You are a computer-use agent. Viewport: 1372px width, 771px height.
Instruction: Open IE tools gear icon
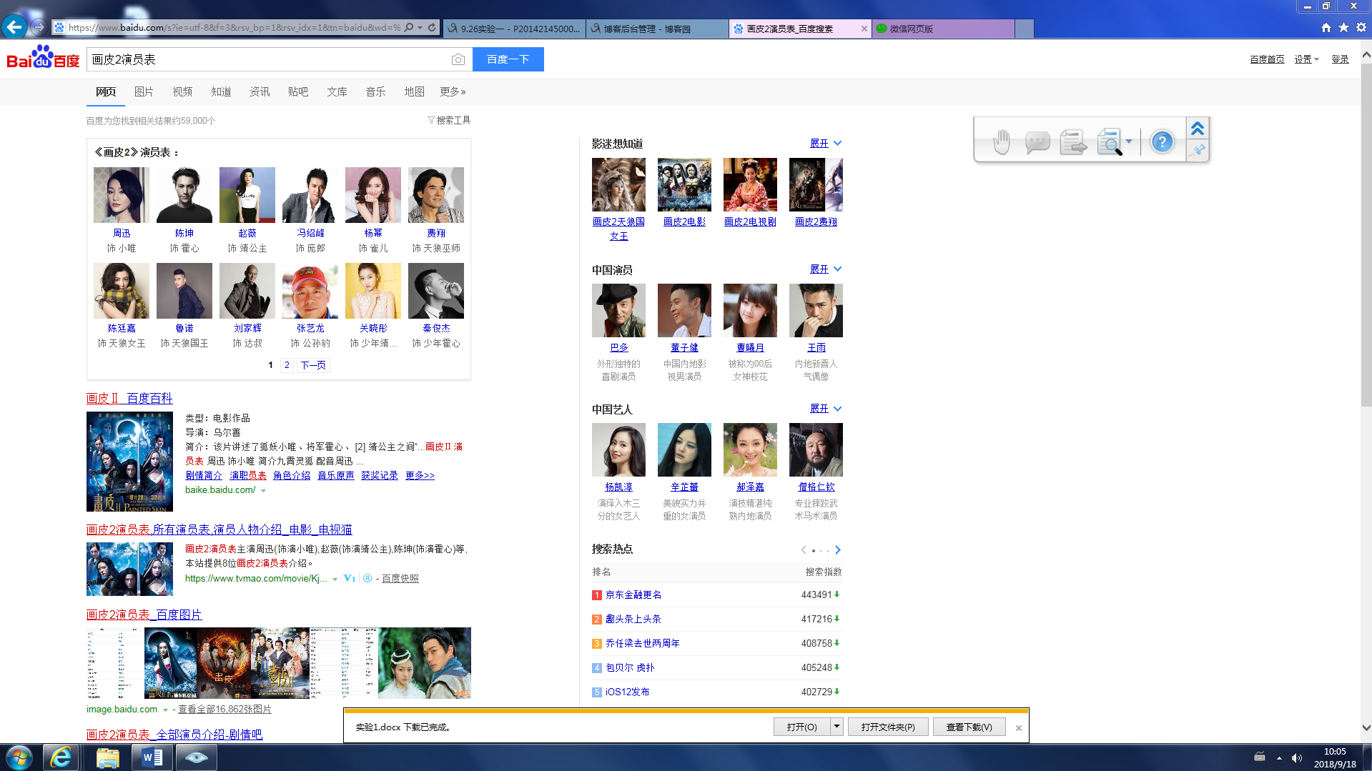(1361, 28)
